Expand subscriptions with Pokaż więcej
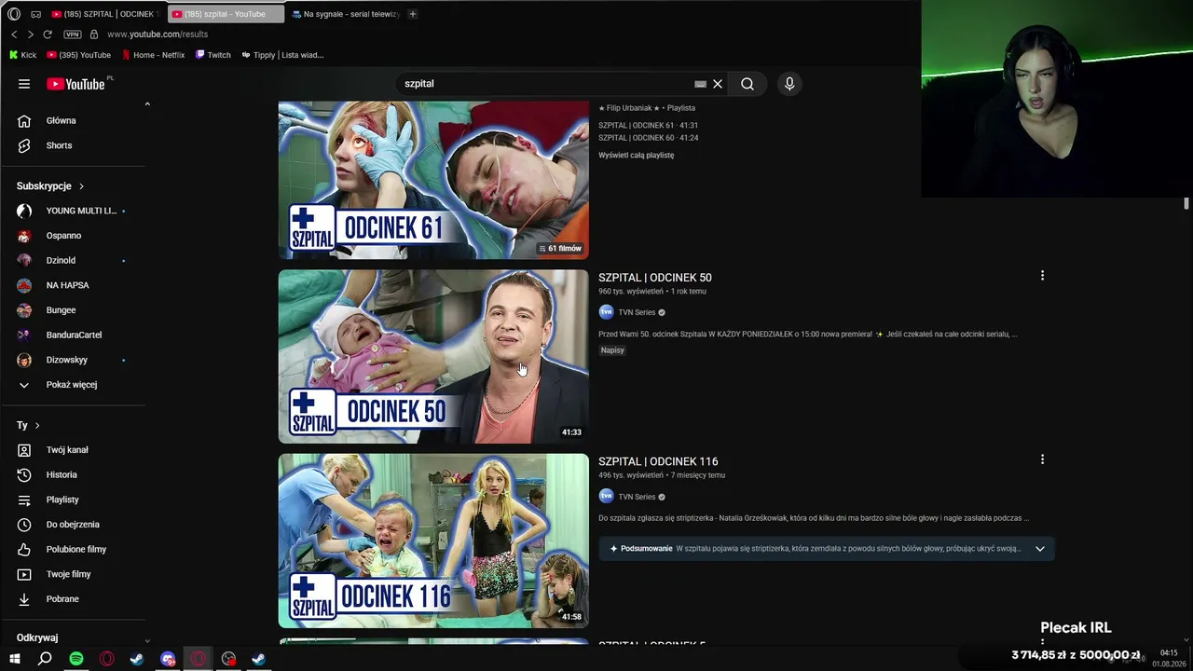Screen dimensions: 1193x671 pyautogui.click(x=73, y=385)
